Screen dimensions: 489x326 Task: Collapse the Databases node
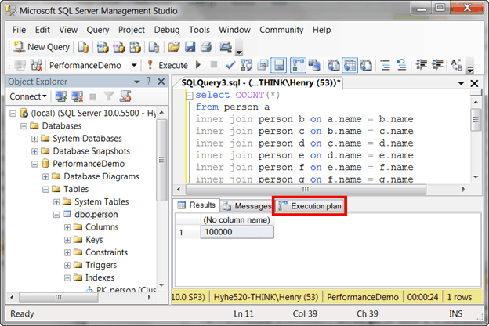pos(24,126)
